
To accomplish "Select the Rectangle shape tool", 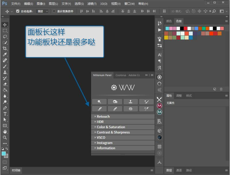I will 5,126.
